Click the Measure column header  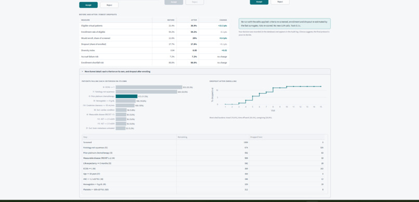coord(85,20)
